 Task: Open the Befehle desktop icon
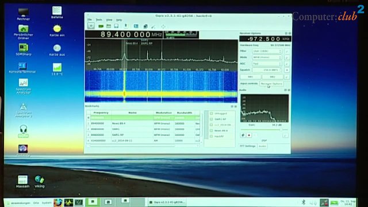57,13
